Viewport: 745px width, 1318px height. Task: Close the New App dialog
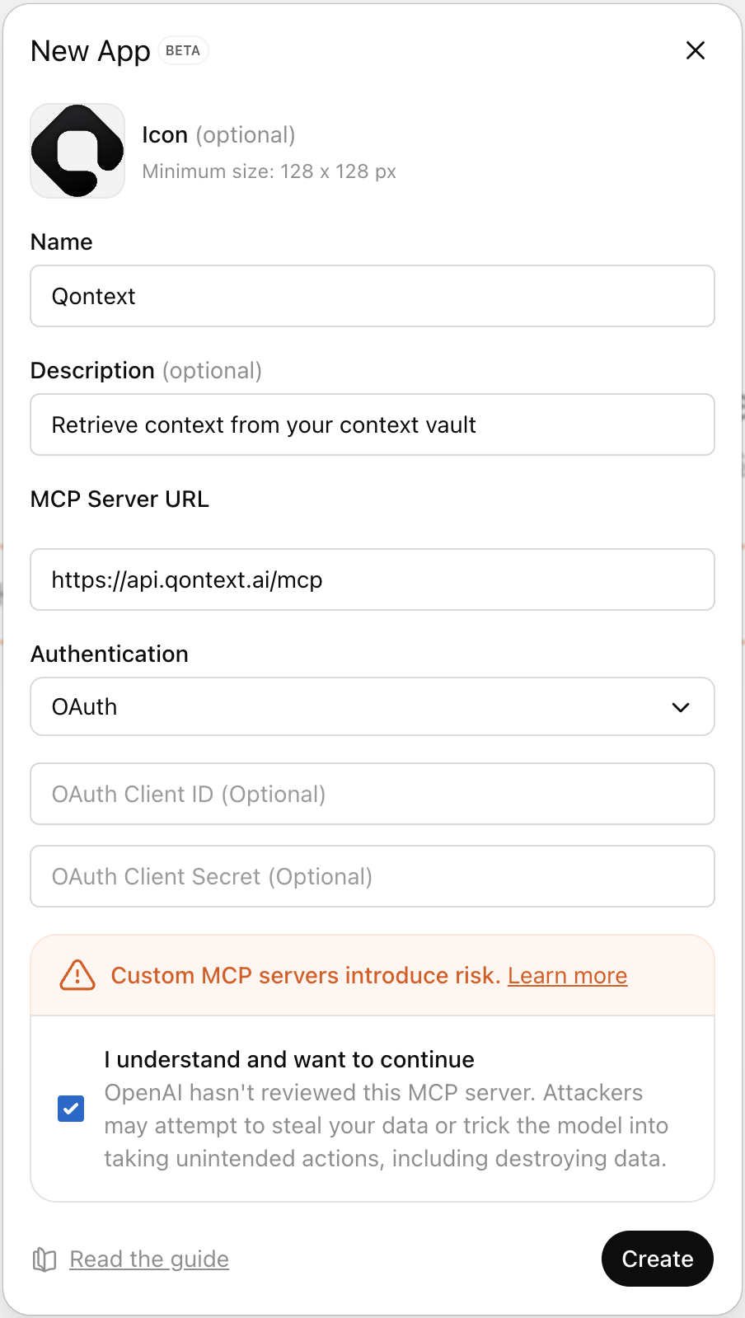pos(696,50)
